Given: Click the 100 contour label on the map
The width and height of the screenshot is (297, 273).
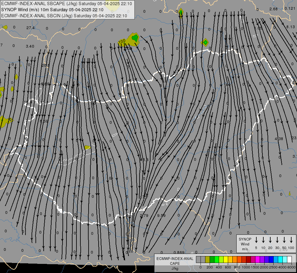Looking at the screenshot, I should (122, 41).
